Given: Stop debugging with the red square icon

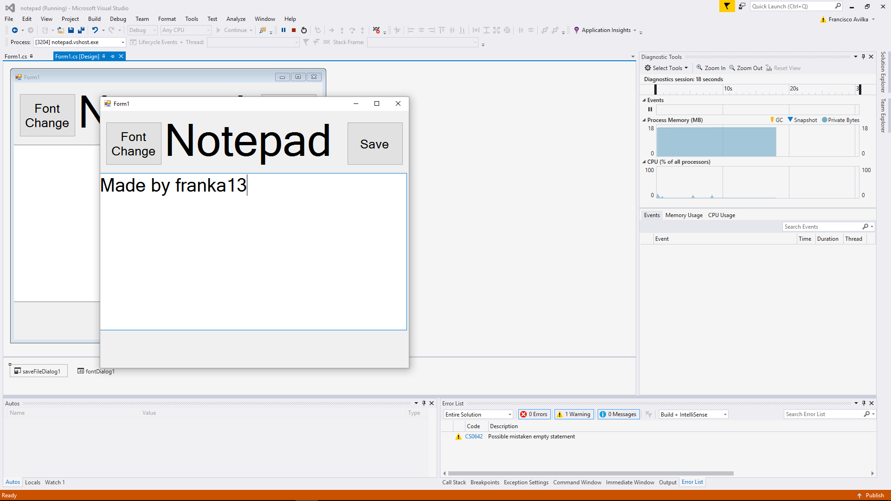Looking at the screenshot, I should (x=293, y=30).
